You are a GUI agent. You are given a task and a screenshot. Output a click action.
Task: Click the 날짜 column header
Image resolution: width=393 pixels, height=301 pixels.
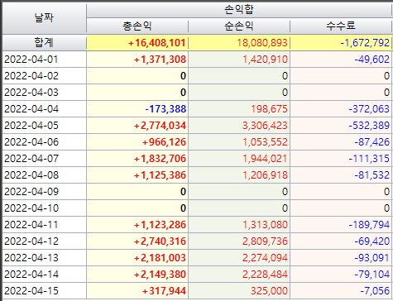[x=44, y=18]
